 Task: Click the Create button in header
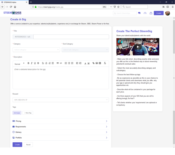point(159,13)
